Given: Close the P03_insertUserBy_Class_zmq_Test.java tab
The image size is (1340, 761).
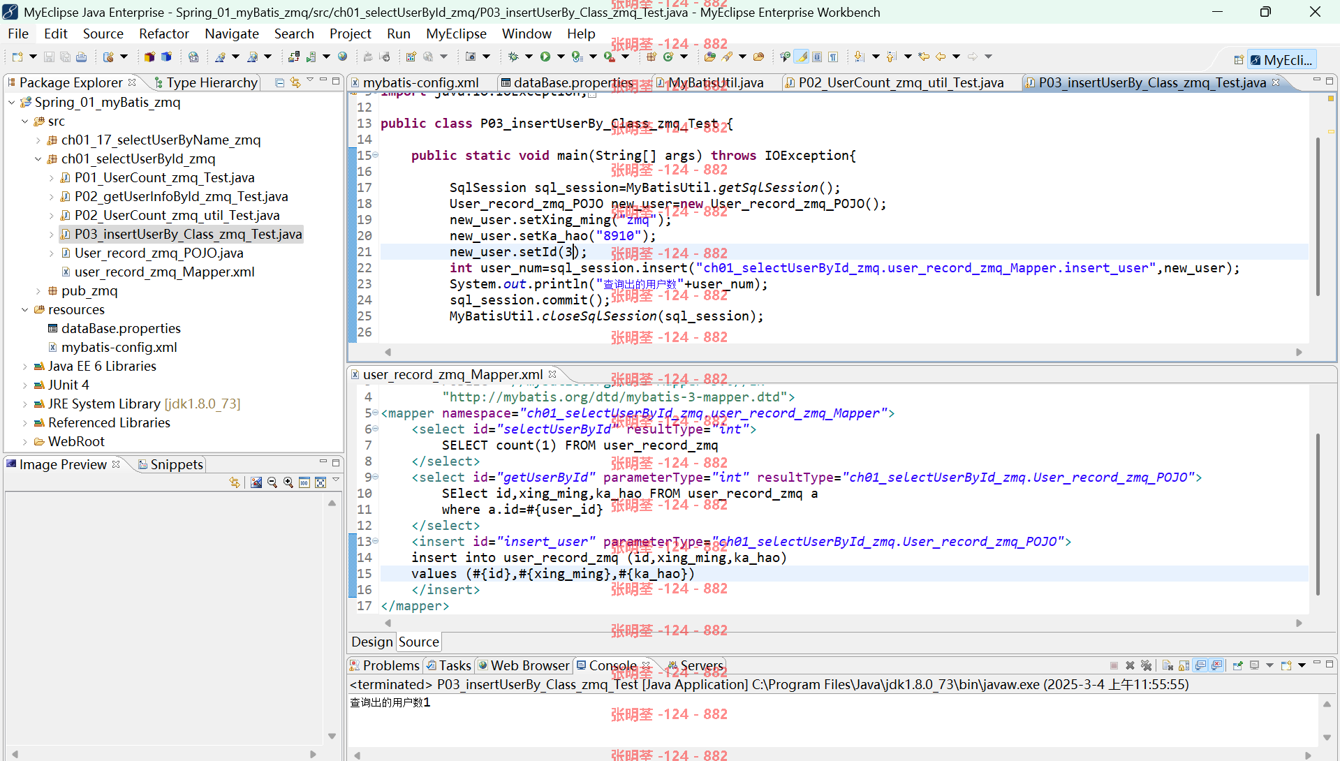Looking at the screenshot, I should click(1276, 82).
